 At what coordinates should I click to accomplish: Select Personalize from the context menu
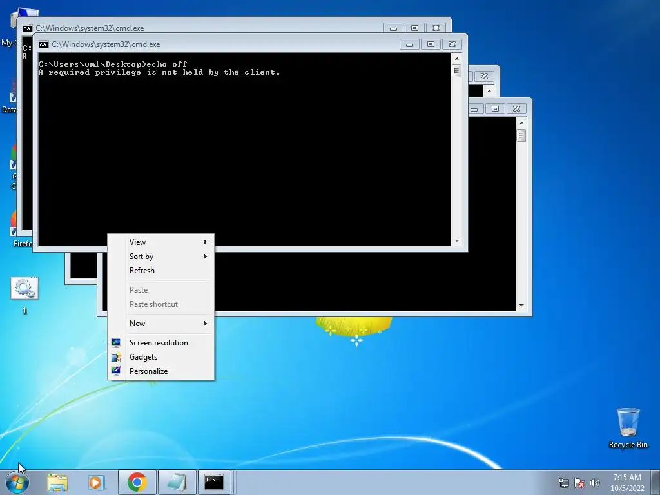[x=160, y=371]
